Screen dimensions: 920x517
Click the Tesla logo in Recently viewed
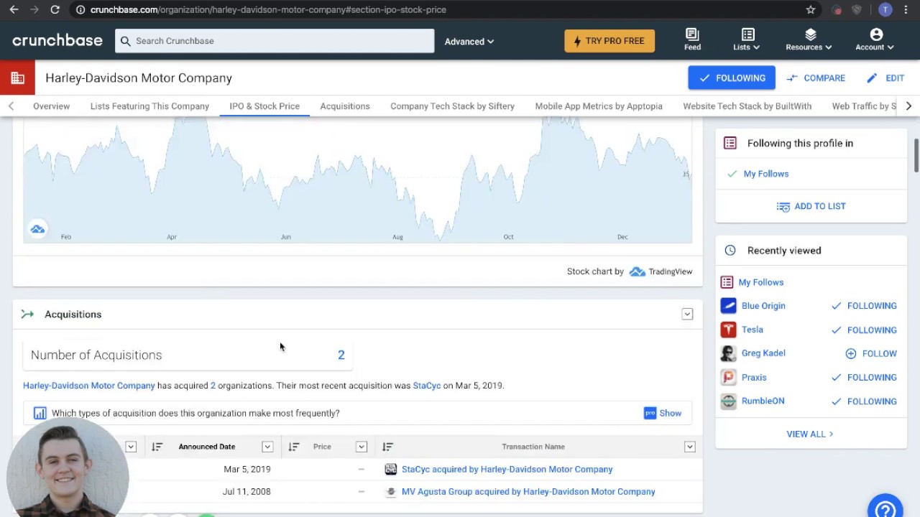point(728,330)
